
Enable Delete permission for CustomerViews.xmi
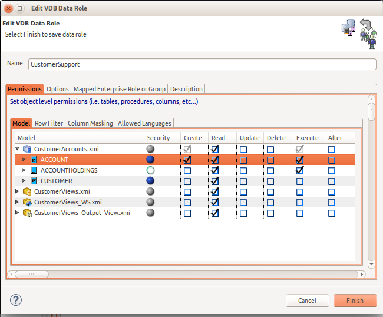[270, 192]
